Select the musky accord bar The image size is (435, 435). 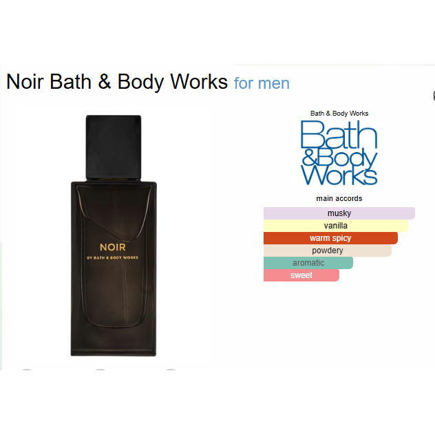coord(339,213)
